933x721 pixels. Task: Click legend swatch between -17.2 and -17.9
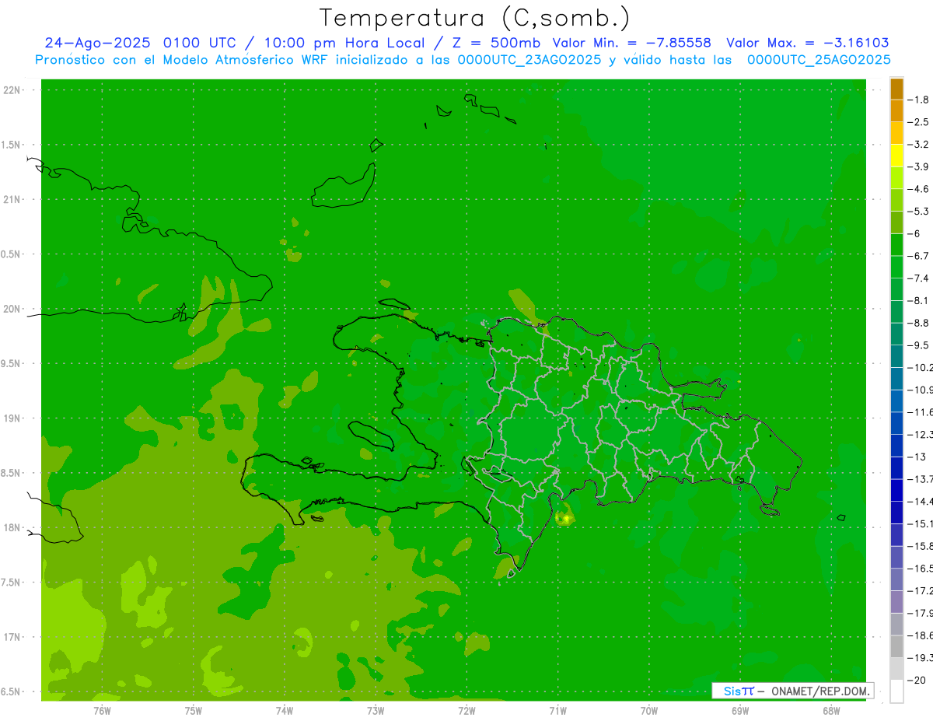[896, 601]
